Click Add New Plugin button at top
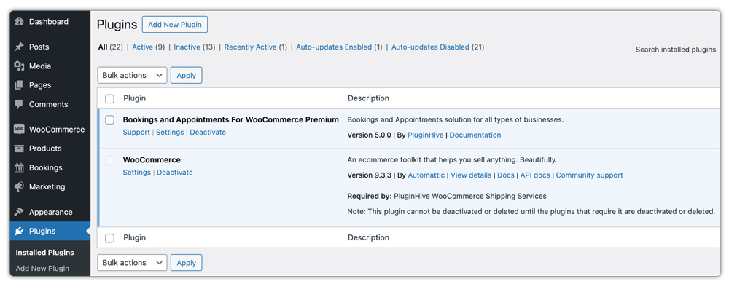 (x=175, y=25)
